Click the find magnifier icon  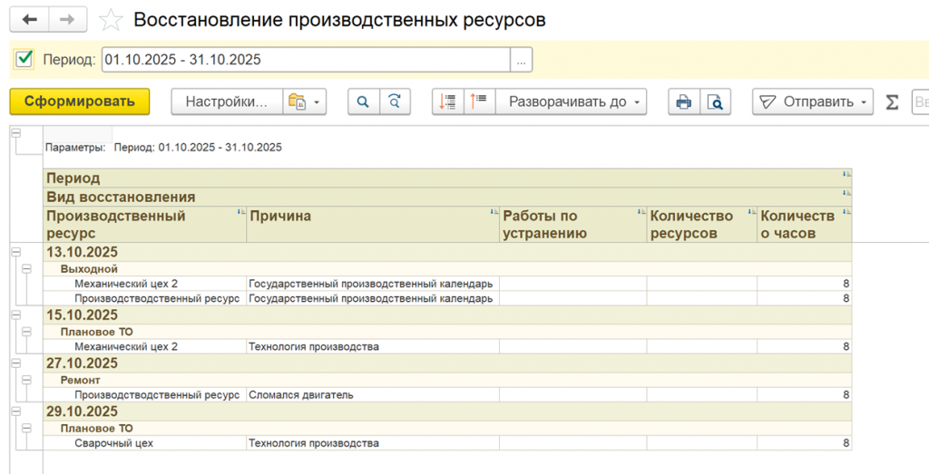[363, 102]
